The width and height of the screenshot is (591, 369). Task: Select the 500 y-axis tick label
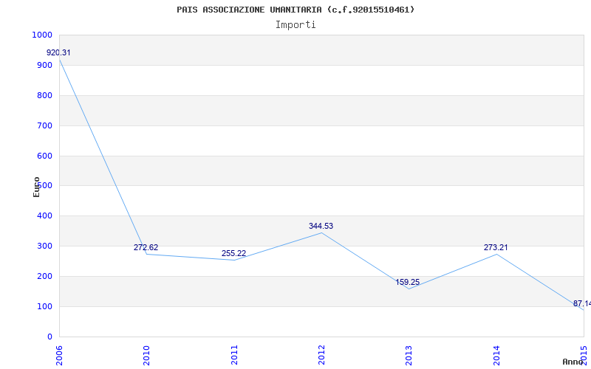pos(45,186)
